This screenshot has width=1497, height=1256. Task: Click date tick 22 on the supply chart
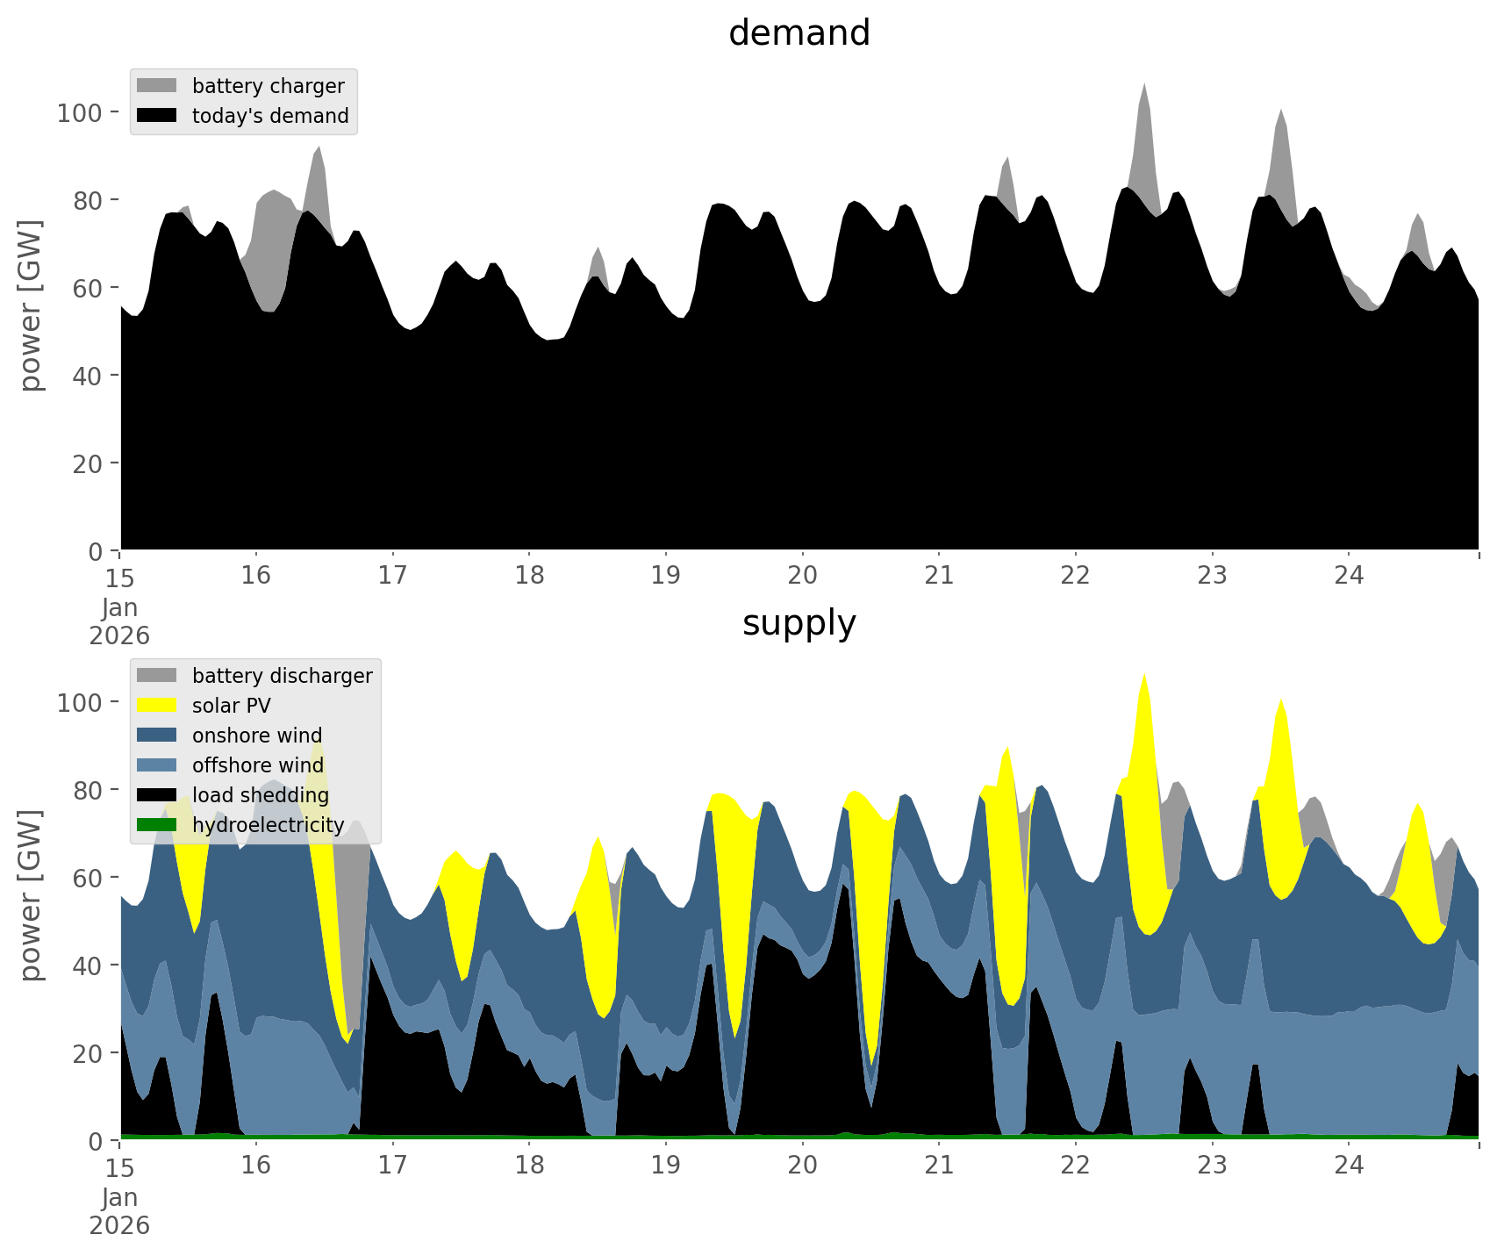tap(1075, 1166)
